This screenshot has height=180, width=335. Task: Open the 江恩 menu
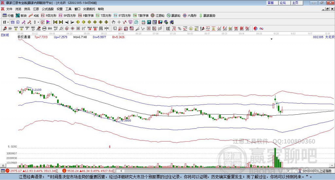[x=36, y=9]
